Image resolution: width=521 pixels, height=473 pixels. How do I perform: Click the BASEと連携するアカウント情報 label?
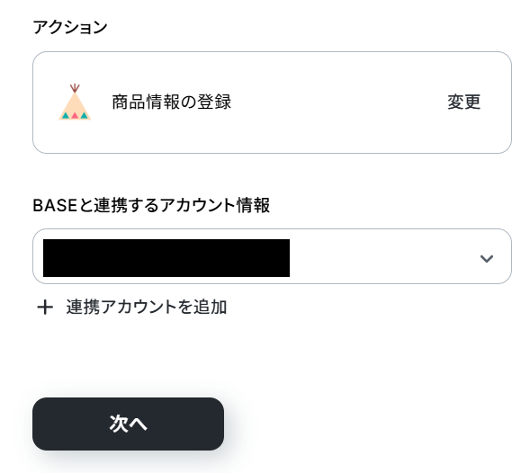click(x=151, y=205)
